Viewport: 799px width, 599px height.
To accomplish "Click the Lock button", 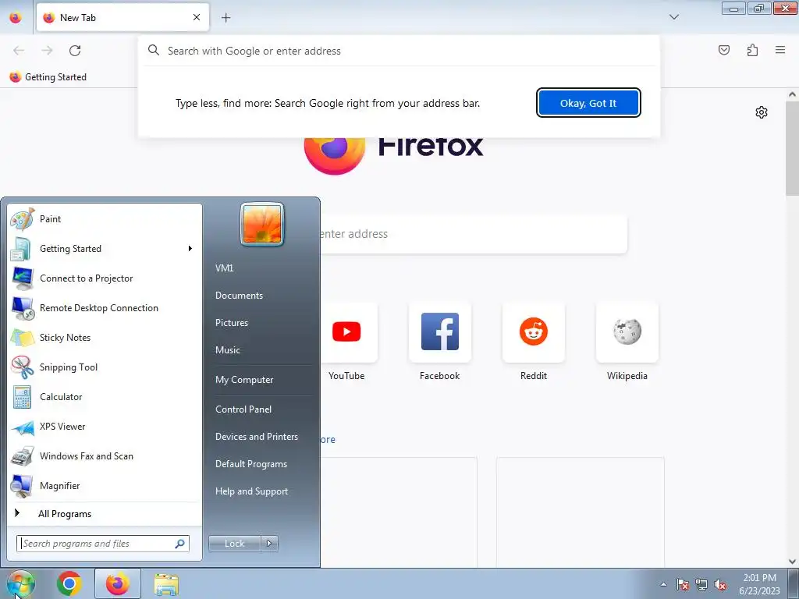I will tap(234, 544).
